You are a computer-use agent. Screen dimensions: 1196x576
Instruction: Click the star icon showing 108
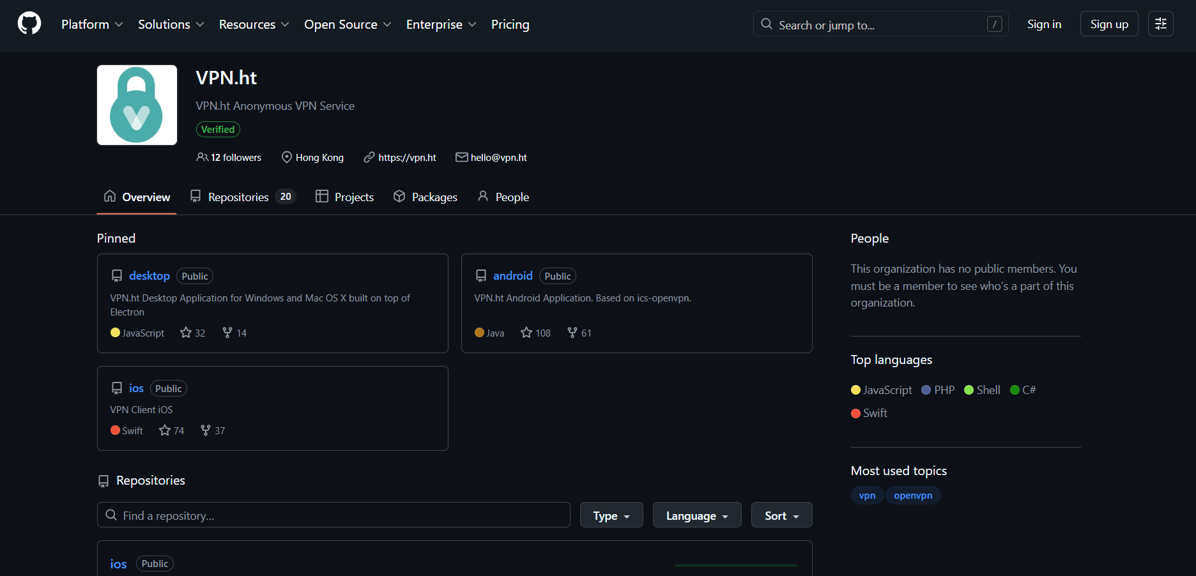click(x=526, y=333)
